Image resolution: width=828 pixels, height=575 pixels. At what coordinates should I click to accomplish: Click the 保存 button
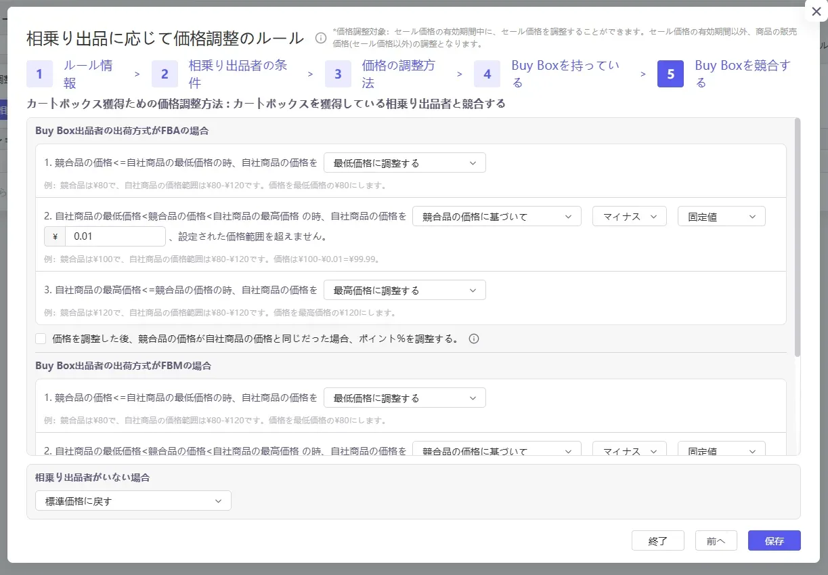click(775, 540)
